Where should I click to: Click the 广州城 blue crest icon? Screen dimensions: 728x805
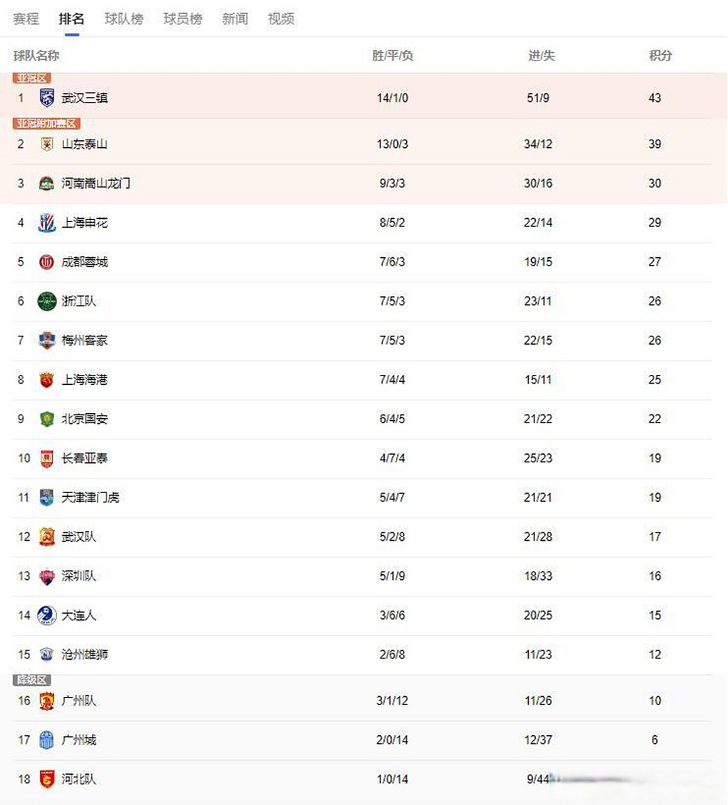(47, 740)
